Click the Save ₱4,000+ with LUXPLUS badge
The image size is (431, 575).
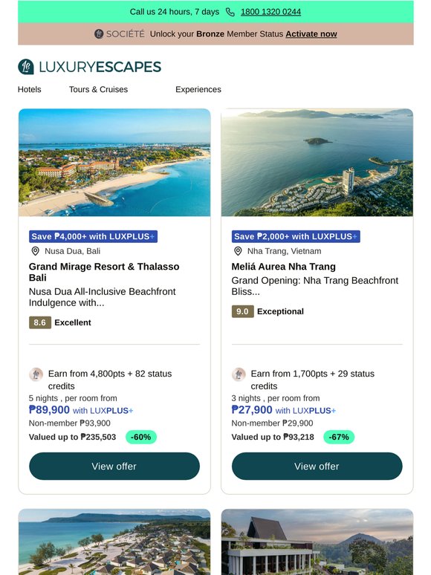click(93, 236)
